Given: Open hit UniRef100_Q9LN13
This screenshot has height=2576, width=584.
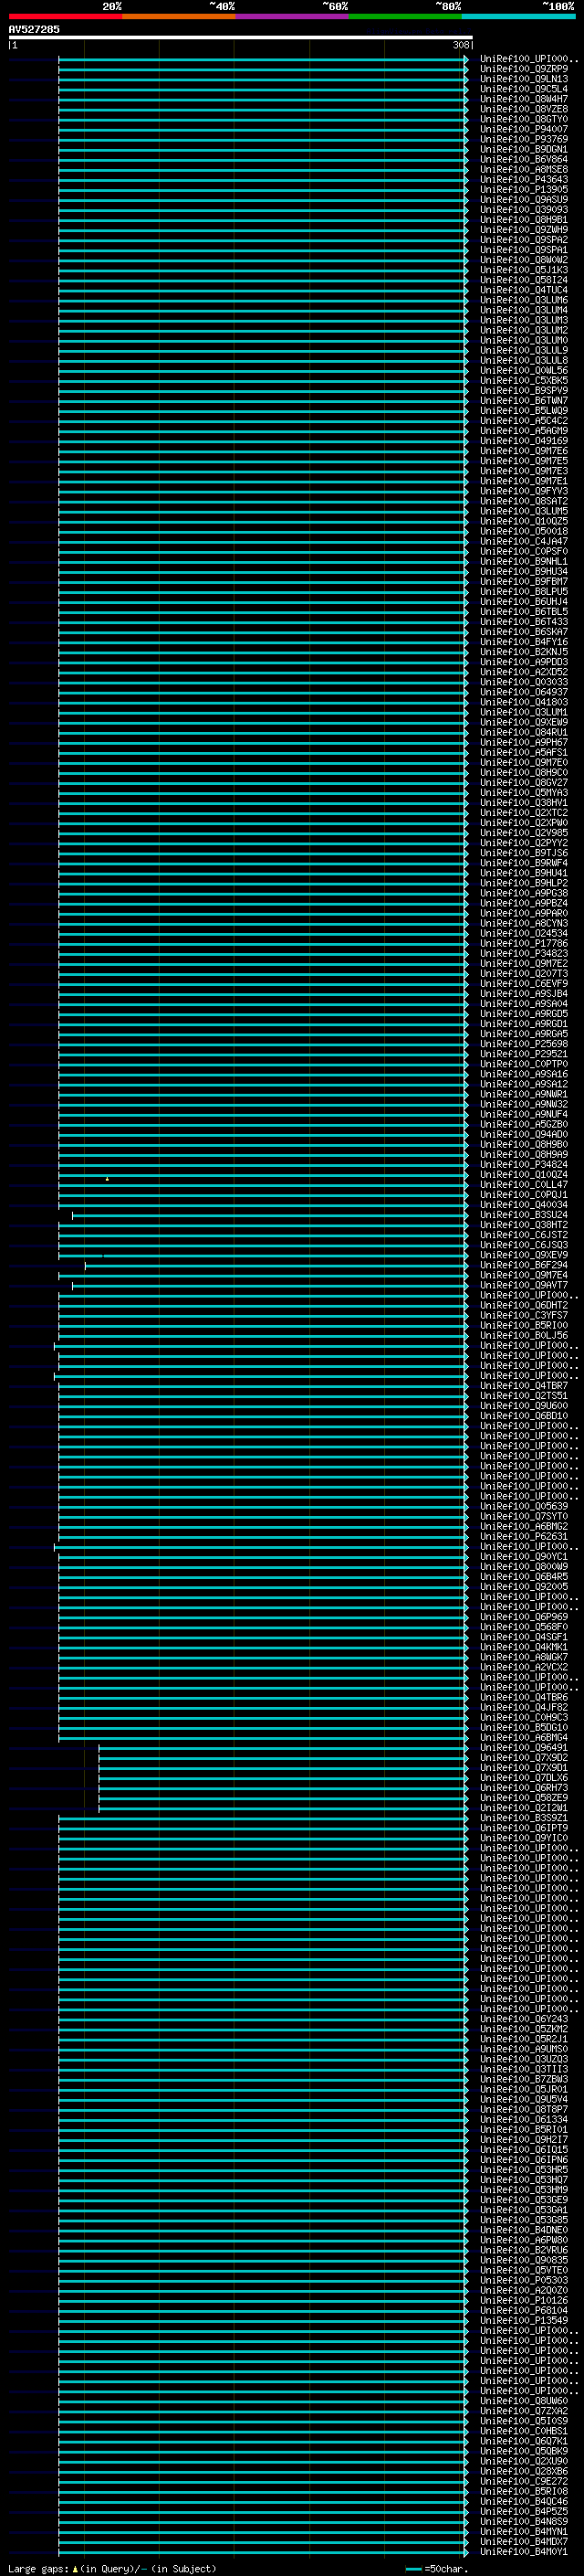Looking at the screenshot, I should coord(524,79).
